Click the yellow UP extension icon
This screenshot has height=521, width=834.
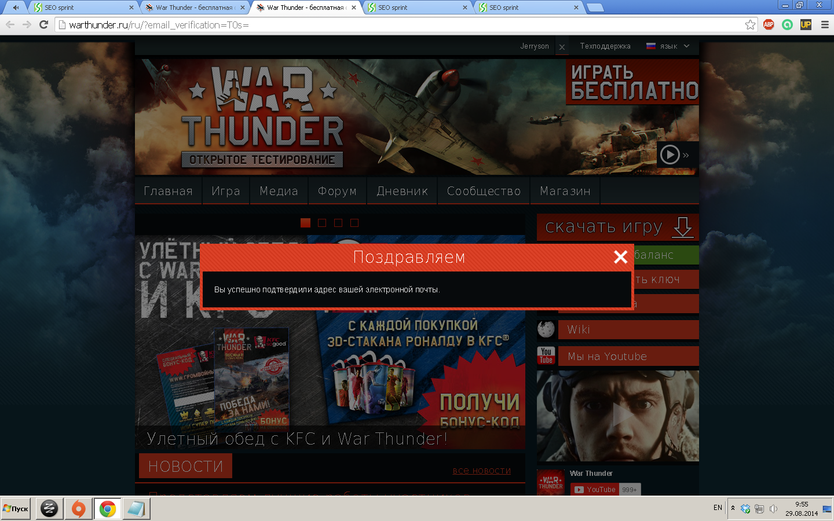pyautogui.click(x=806, y=24)
